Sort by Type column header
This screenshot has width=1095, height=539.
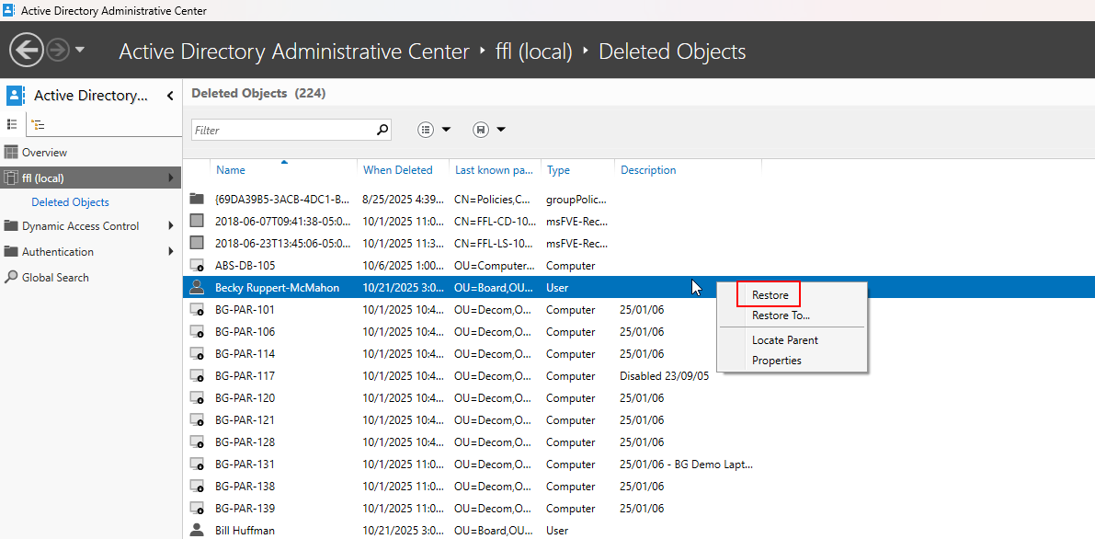coord(558,170)
